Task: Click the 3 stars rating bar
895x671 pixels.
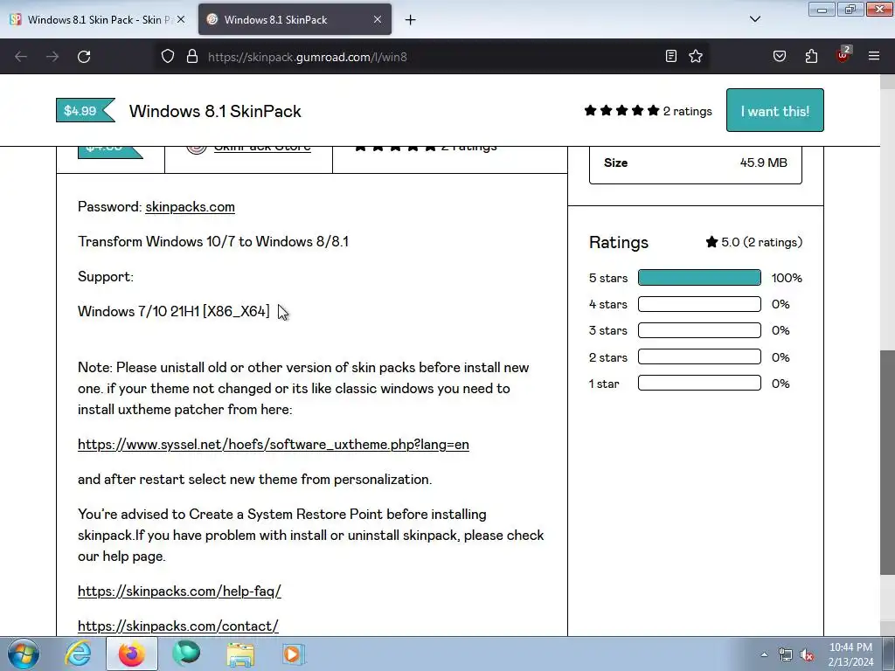Action: [x=699, y=330]
